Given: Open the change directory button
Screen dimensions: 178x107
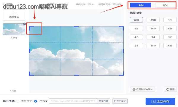Looking at the screenshot, I should [x=104, y=101].
